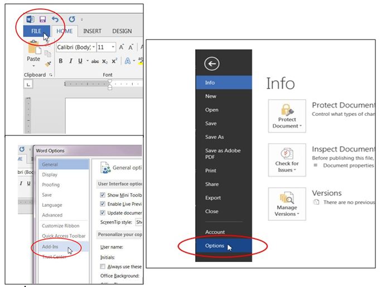Select the Format Painter brush icon

48,64
